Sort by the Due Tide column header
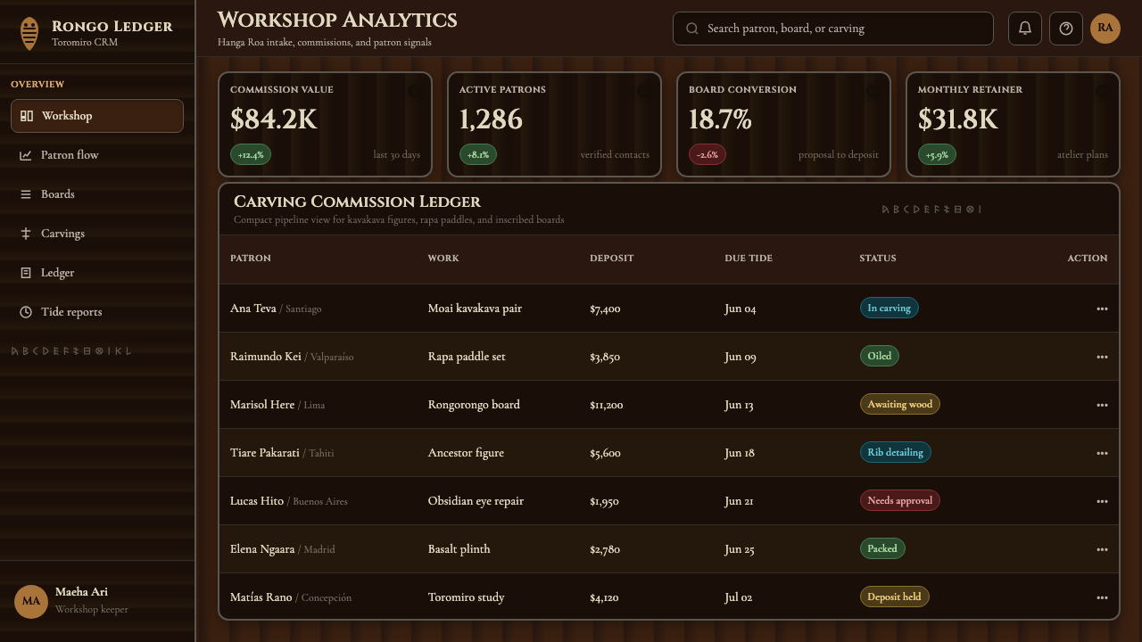Screen dimensions: 1142x642 pos(749,258)
